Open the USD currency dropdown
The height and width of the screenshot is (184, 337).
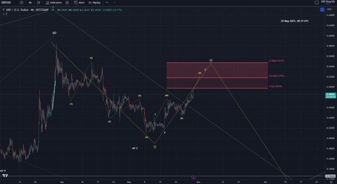pos(330,9)
